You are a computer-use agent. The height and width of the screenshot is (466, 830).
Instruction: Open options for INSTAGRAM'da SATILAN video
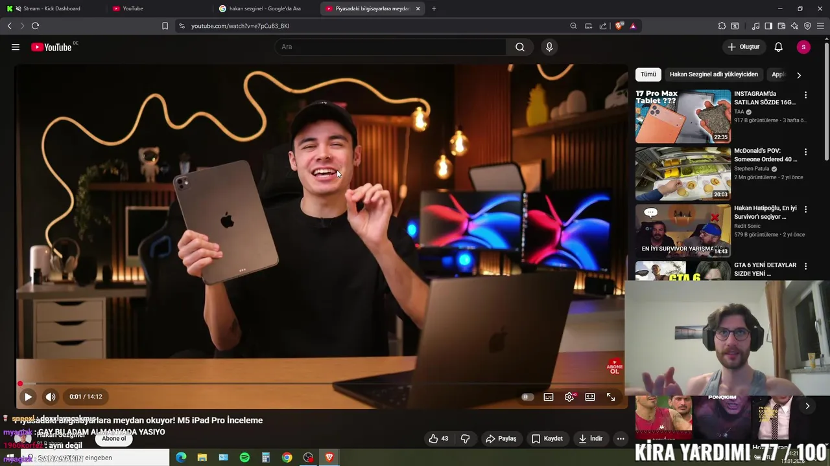pyautogui.click(x=805, y=95)
